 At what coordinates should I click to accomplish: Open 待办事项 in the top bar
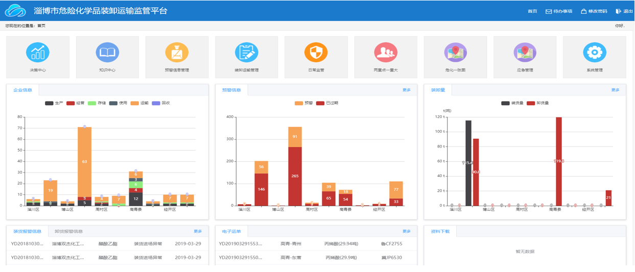(x=559, y=11)
